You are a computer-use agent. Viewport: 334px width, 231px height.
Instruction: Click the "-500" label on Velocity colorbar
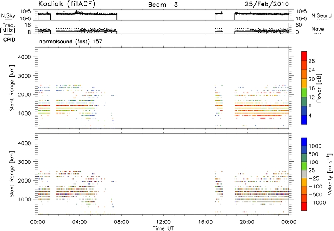click(316, 195)
